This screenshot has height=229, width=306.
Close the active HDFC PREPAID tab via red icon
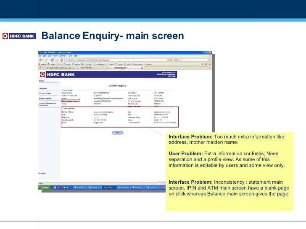pyautogui.click(x=142, y=68)
